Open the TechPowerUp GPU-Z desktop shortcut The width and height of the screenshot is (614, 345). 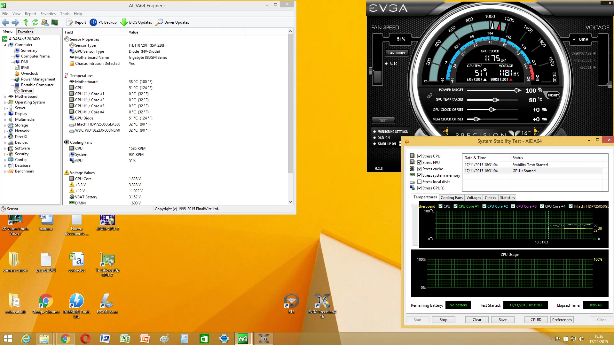[x=107, y=264]
